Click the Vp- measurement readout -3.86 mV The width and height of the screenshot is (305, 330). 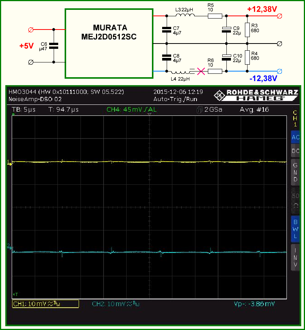(x=254, y=304)
